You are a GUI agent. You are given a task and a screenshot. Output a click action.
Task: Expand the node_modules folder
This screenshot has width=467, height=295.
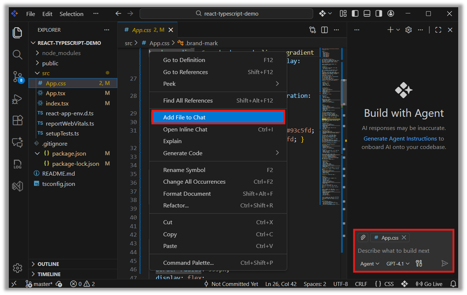(61, 53)
